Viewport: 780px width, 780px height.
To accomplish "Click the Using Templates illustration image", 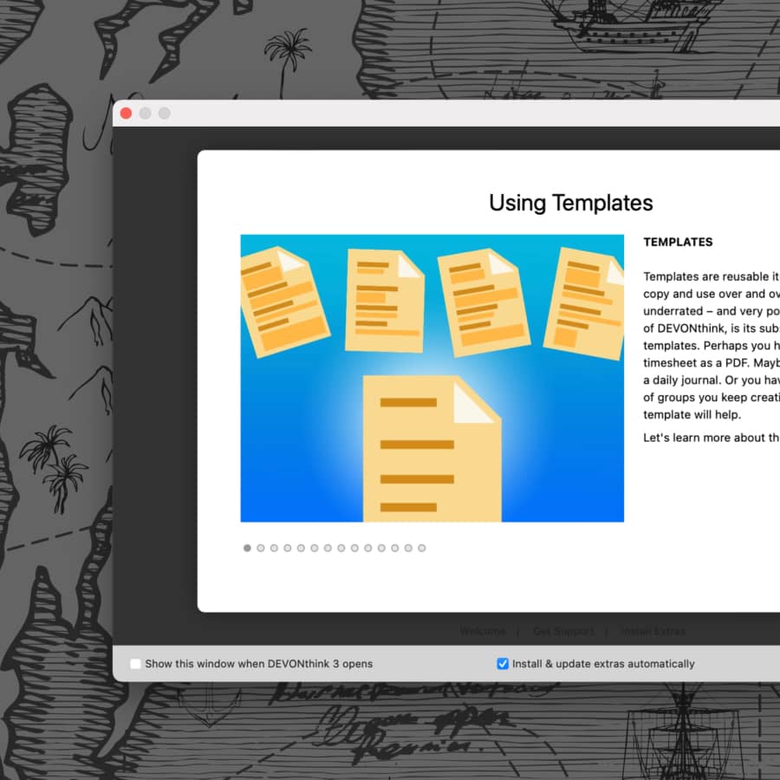I will click(432, 378).
